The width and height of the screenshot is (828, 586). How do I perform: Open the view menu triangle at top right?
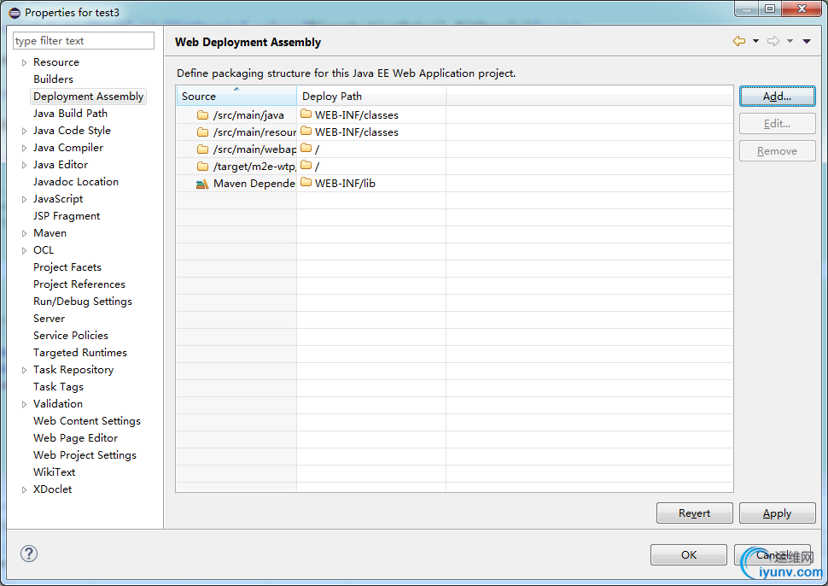click(807, 41)
